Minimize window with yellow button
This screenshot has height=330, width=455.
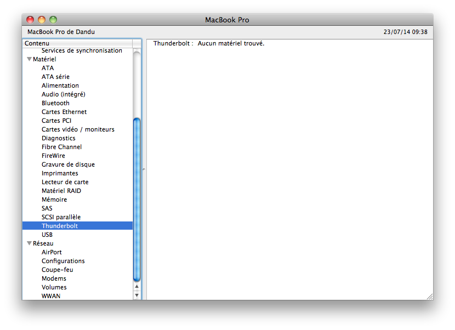pos(42,20)
